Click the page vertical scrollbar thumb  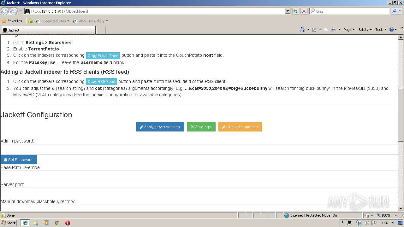(x=401, y=114)
